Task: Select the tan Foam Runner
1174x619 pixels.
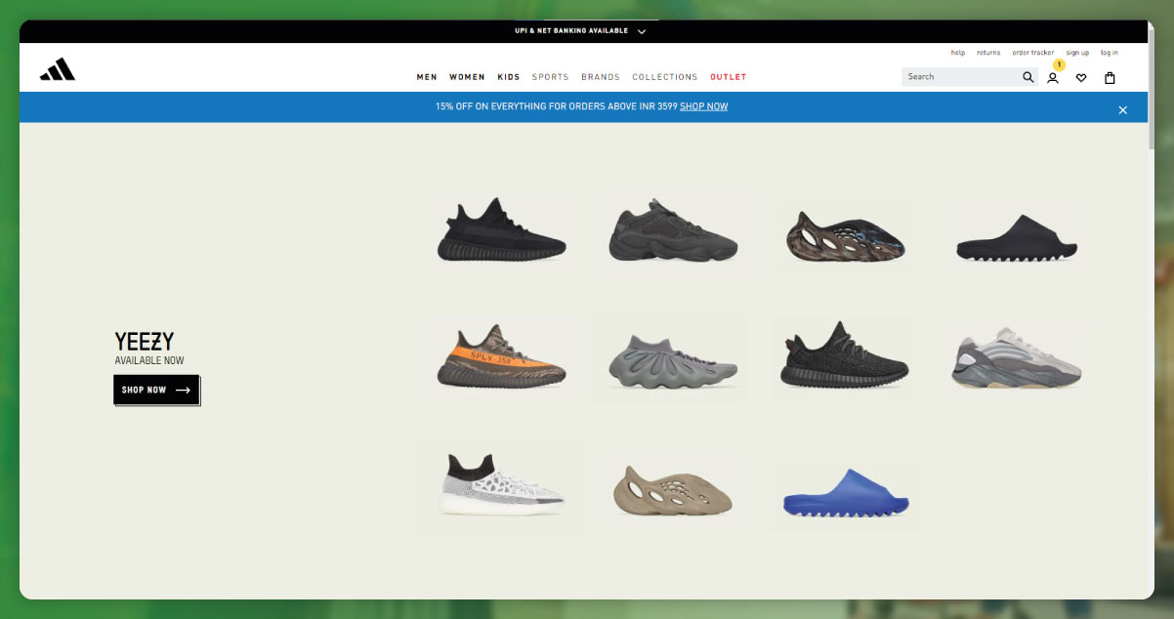Action: [x=673, y=490]
